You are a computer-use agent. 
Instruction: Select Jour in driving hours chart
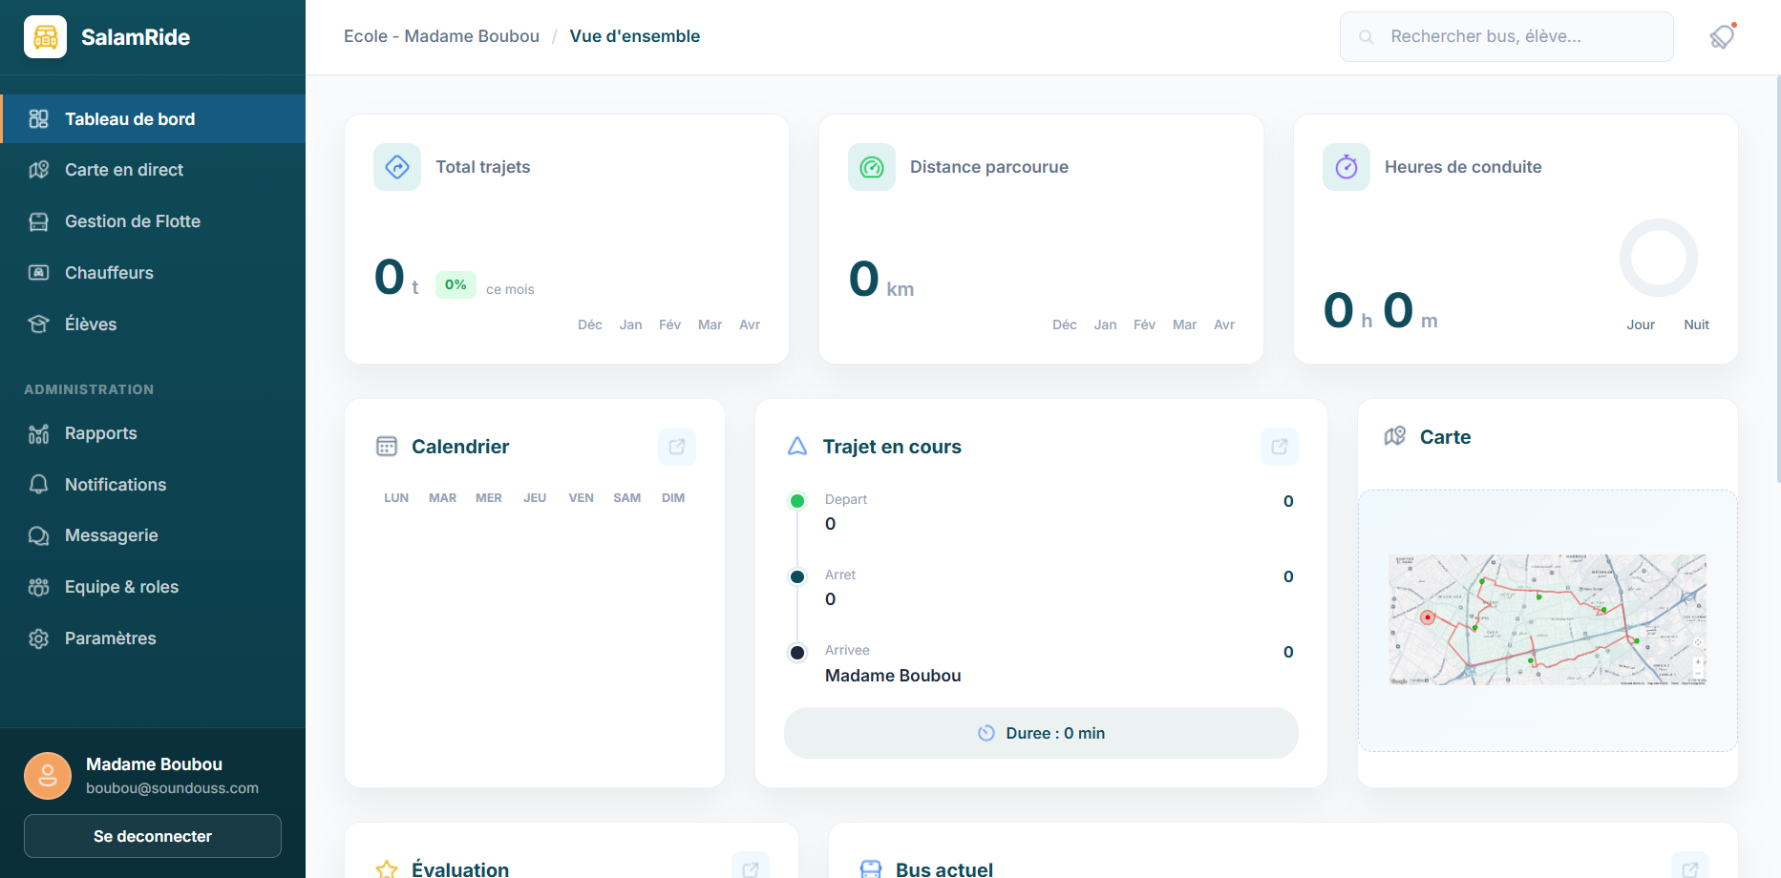click(1640, 324)
